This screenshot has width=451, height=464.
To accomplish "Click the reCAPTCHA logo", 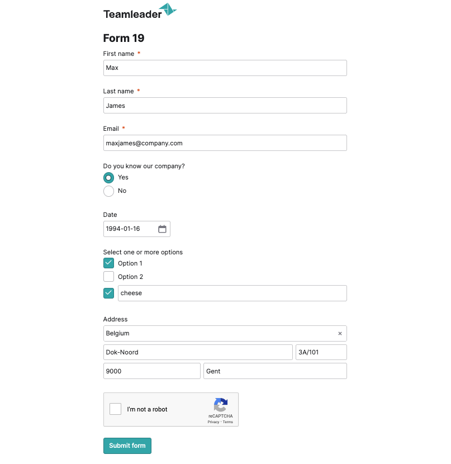I will click(x=221, y=405).
